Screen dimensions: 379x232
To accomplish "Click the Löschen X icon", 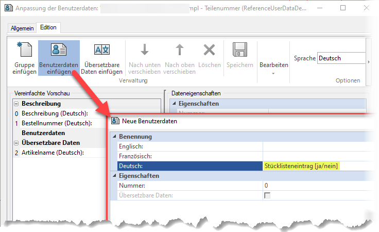I will point(209,51).
